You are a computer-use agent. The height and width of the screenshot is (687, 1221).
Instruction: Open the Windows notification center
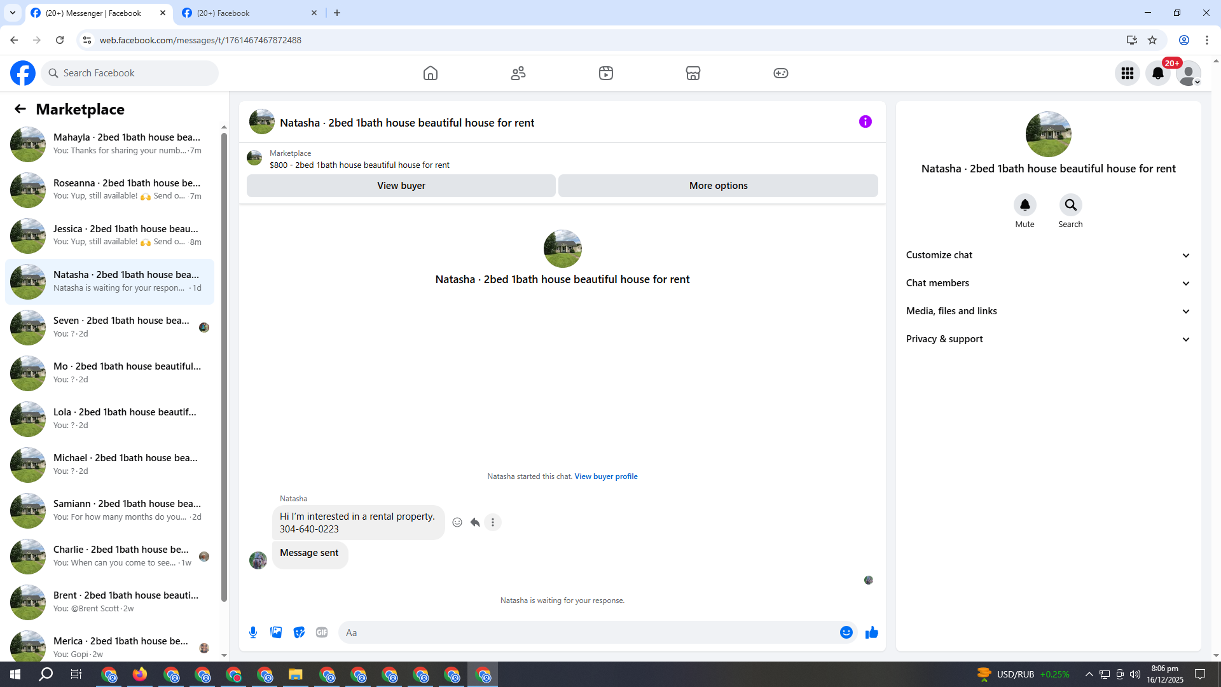(1200, 674)
